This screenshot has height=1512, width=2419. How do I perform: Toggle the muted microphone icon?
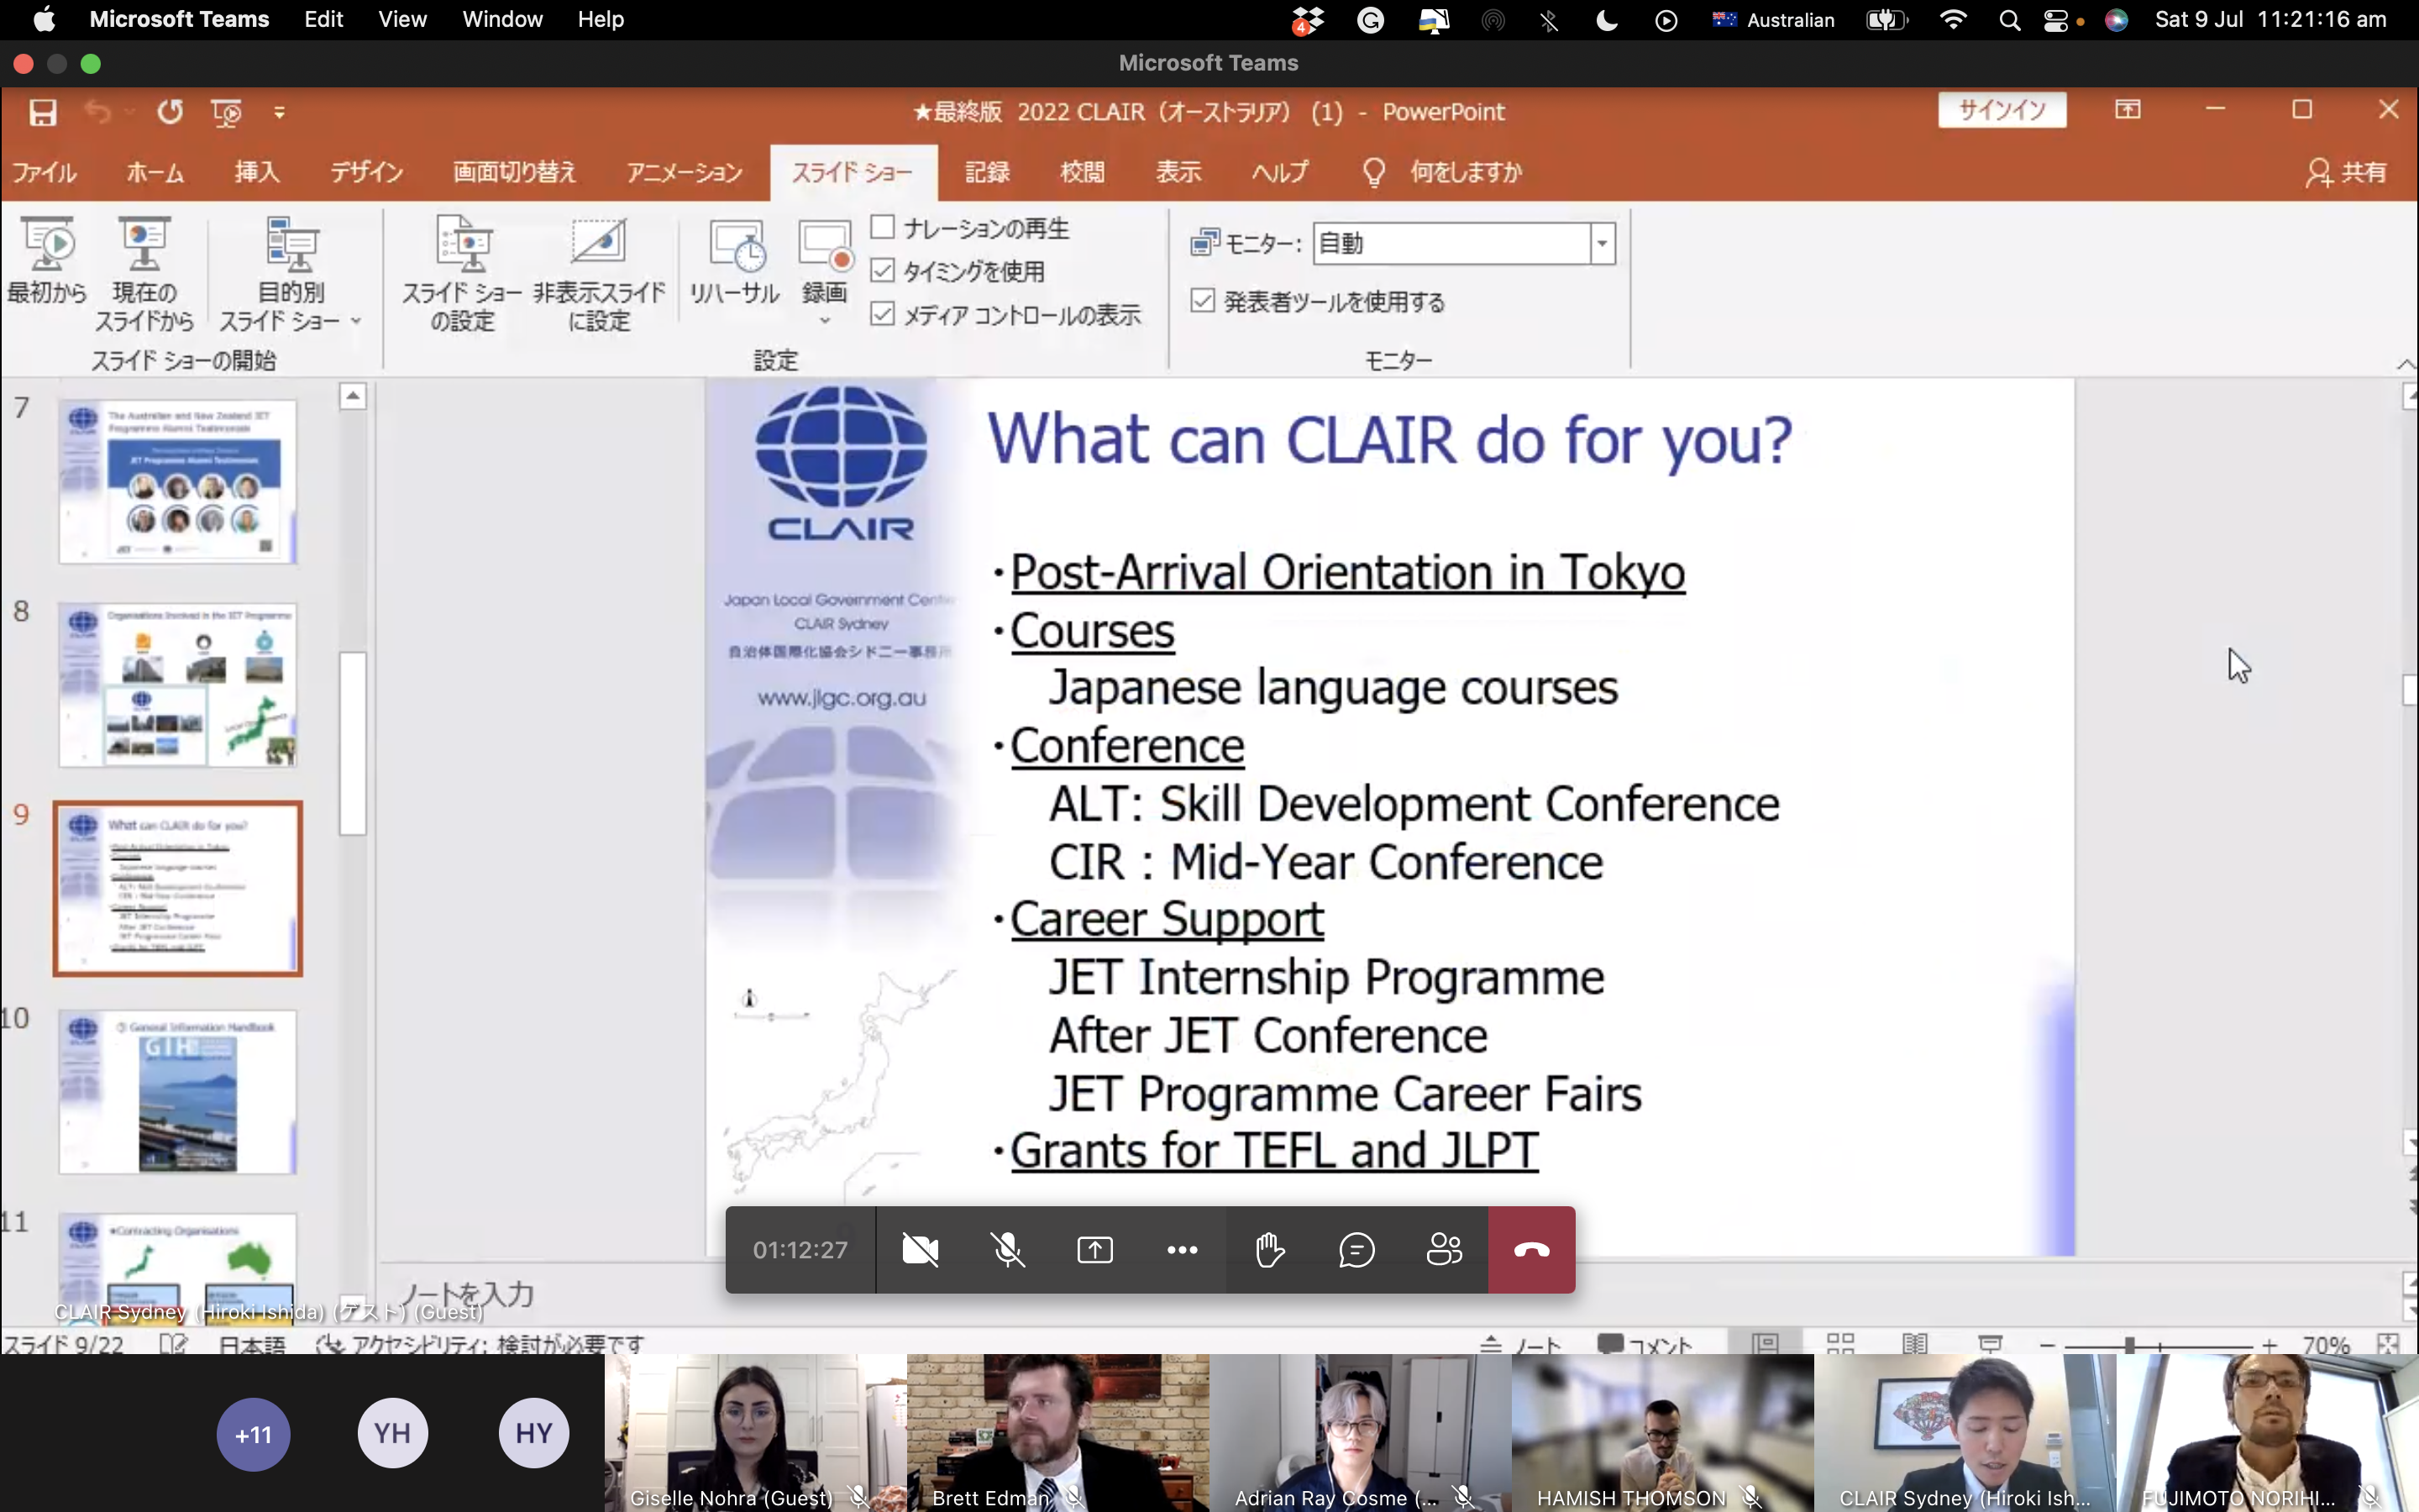pyautogui.click(x=1008, y=1249)
